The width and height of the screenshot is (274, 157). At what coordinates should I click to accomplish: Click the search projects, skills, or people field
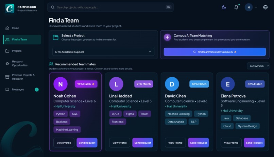110,7
